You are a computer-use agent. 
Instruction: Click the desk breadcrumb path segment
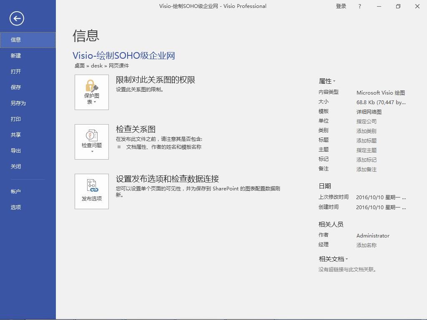[x=97, y=65]
